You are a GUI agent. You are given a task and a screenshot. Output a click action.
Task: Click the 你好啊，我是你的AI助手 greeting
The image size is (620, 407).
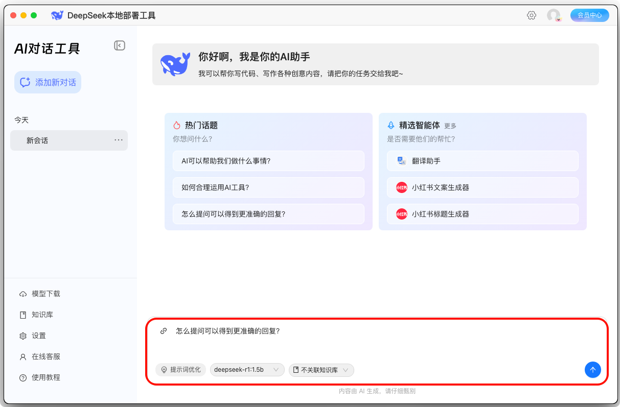click(255, 57)
